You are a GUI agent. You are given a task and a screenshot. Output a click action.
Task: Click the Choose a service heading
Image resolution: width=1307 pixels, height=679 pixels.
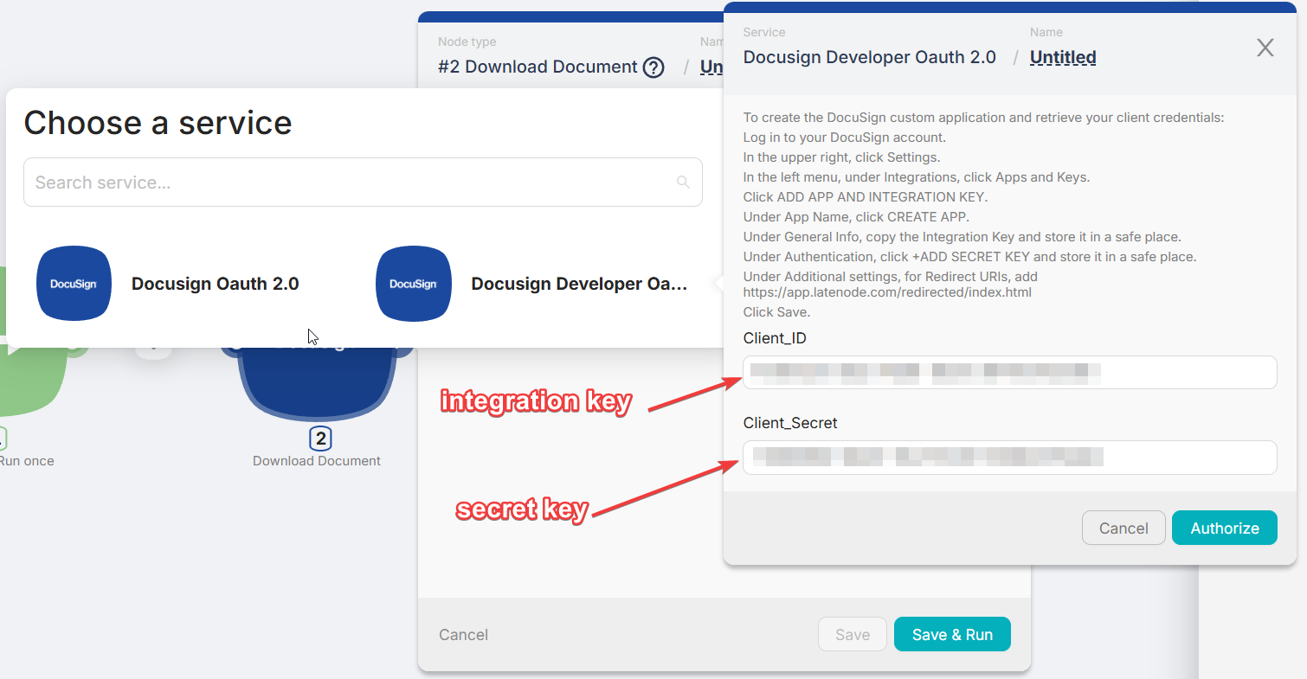click(x=158, y=122)
